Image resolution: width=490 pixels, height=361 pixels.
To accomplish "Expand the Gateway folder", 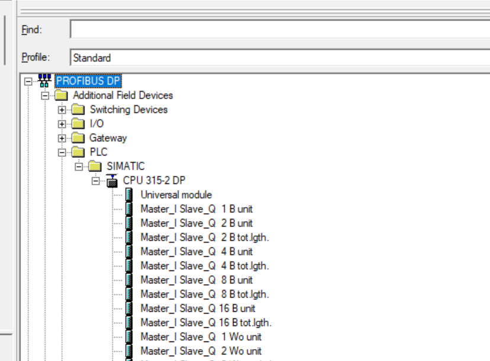I will click(62, 138).
